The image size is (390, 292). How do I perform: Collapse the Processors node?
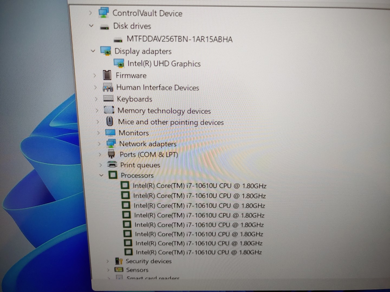click(x=101, y=175)
